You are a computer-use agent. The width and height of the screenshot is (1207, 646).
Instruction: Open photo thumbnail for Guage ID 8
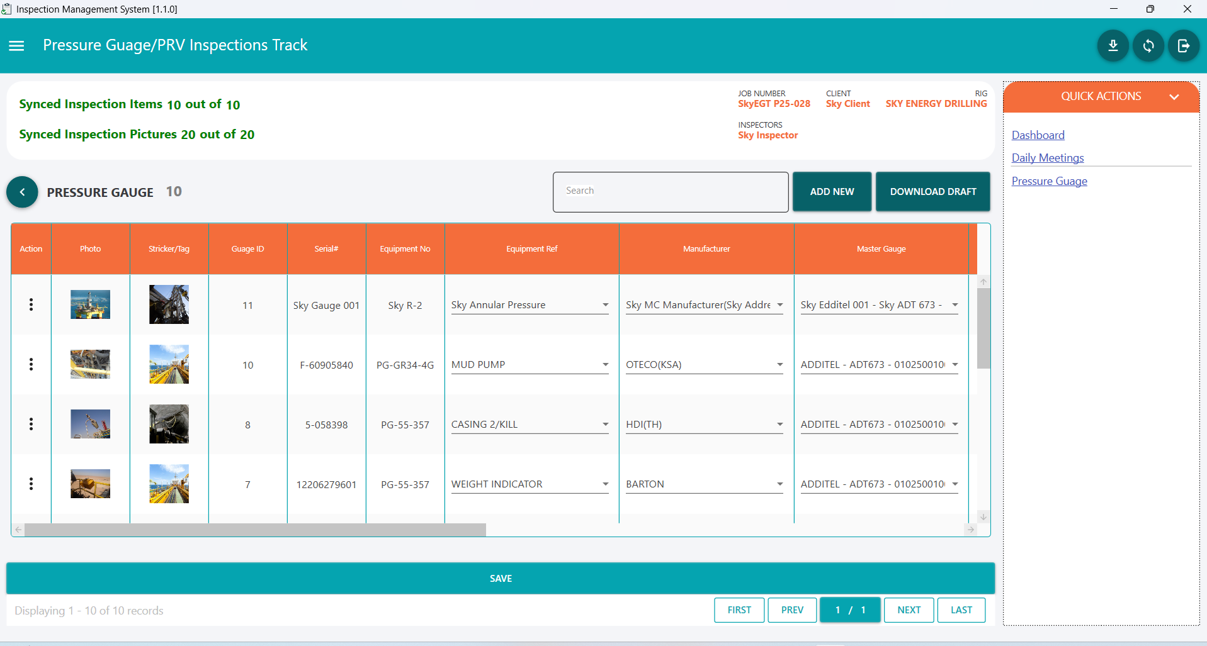90,424
